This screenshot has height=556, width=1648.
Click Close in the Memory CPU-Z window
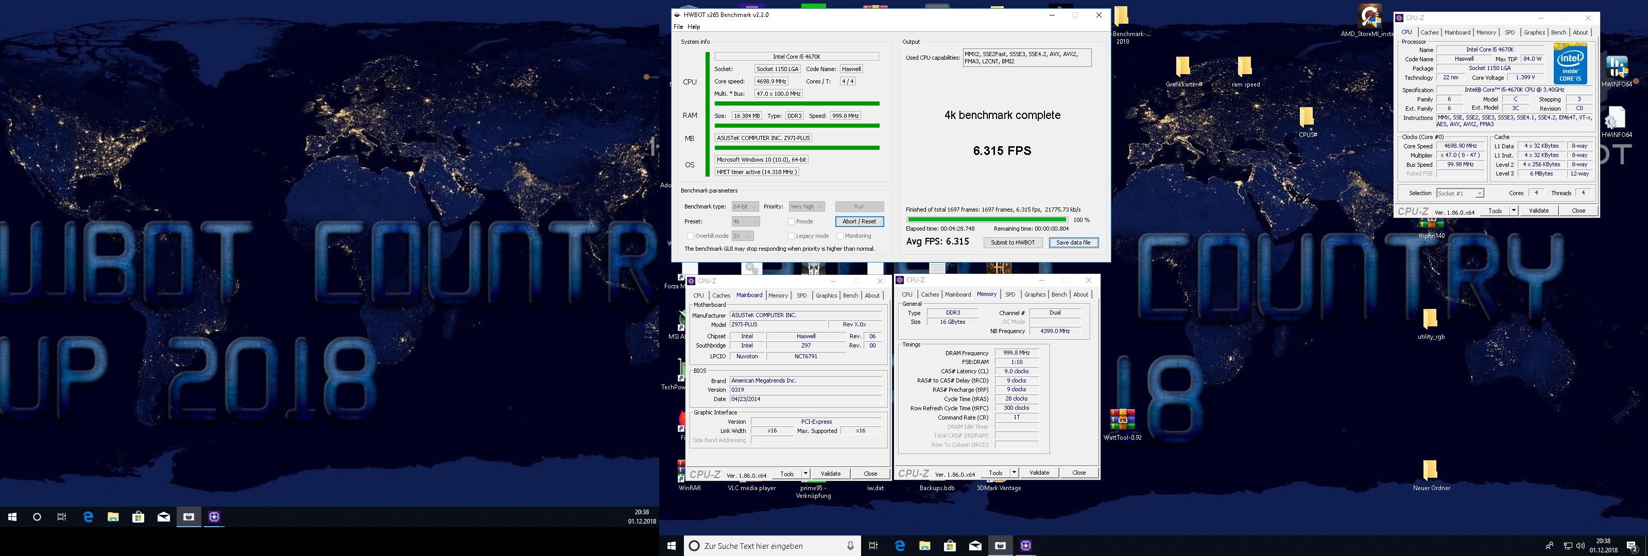pos(1078,473)
